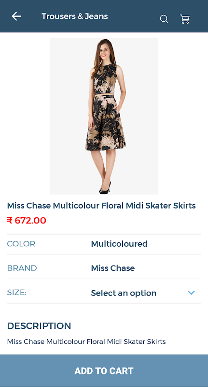The image size is (208, 387).
Task: Tap the ₹ 672.00 price
Action: click(x=27, y=221)
